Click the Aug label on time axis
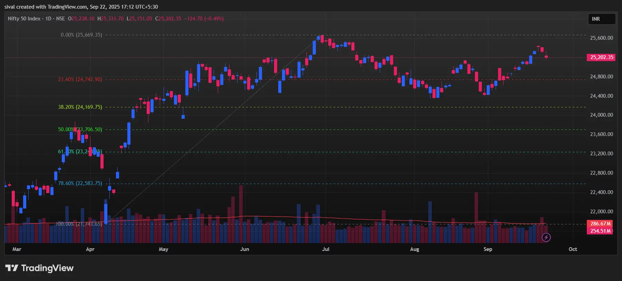Viewport: 622px width, 281px height. click(x=415, y=249)
